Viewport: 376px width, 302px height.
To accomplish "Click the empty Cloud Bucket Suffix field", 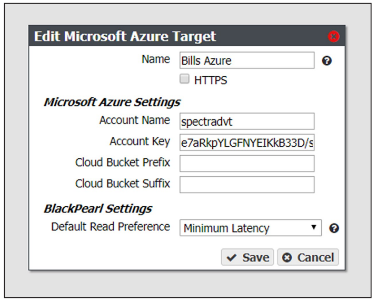I will click(247, 185).
